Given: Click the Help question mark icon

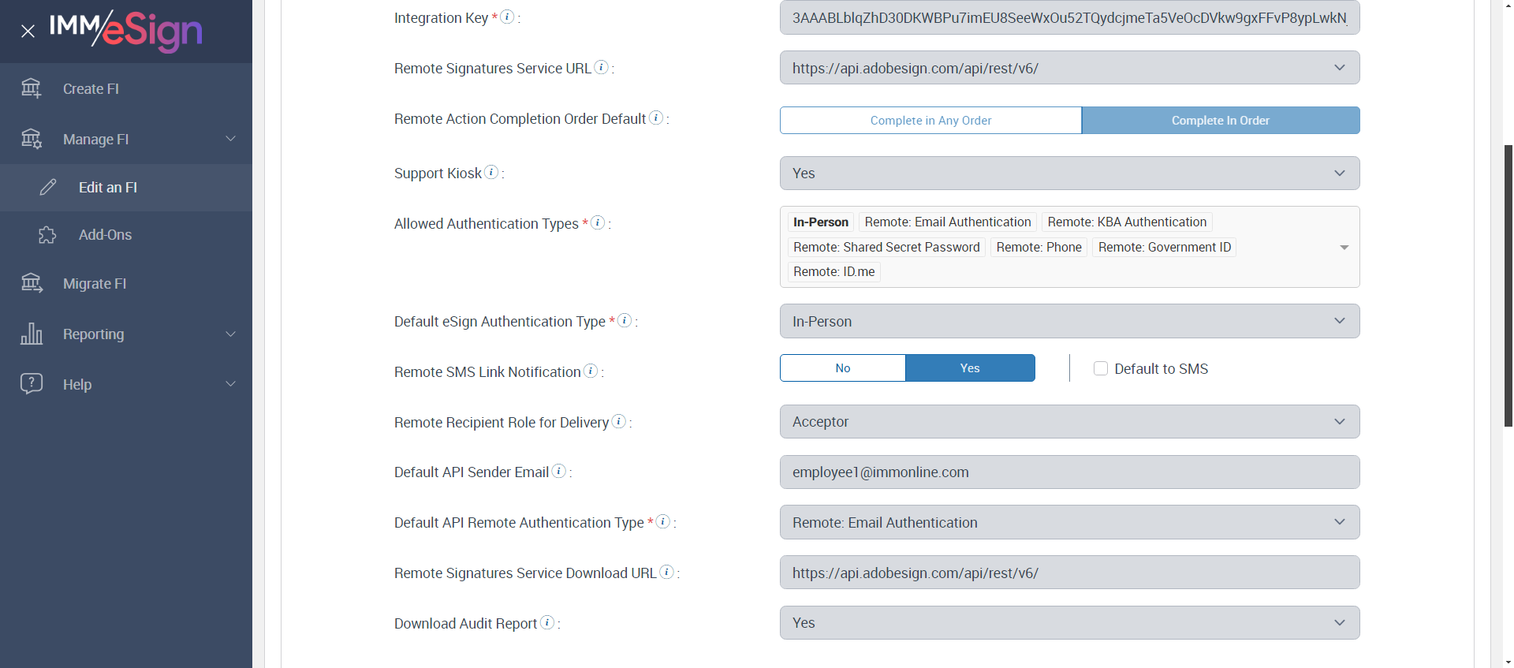Looking at the screenshot, I should click(32, 384).
